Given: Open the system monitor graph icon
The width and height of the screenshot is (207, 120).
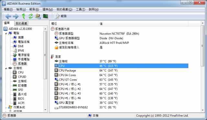Looking at the screenshot, I should [x=46, y=16].
